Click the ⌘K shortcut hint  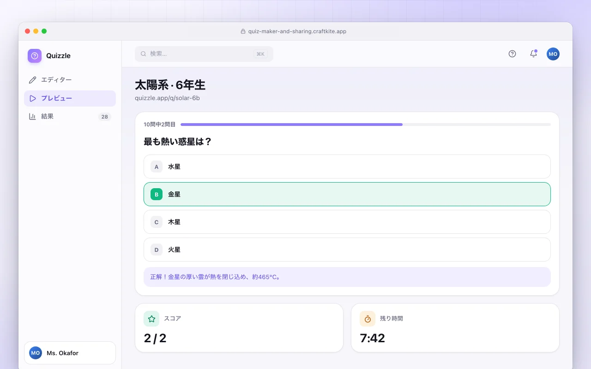coord(260,54)
